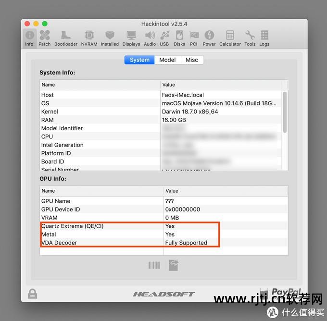Click the System Info scrollbar
The image size is (327, 321).
285,112
